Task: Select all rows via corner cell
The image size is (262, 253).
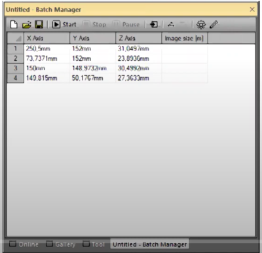Action: pyautogui.click(x=16, y=38)
